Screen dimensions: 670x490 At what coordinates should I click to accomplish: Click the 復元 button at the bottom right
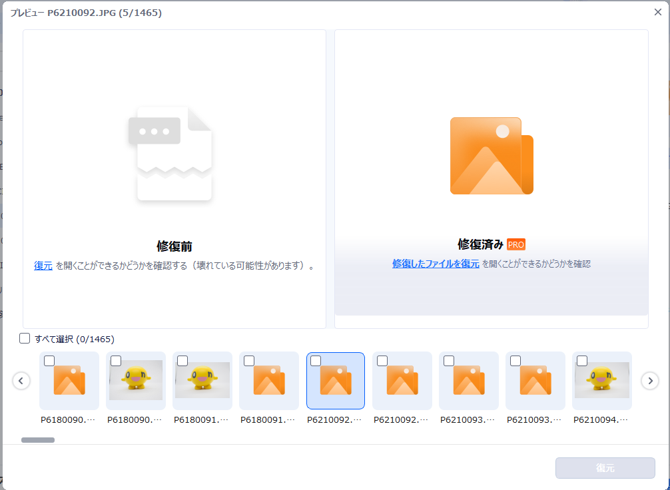pos(605,468)
